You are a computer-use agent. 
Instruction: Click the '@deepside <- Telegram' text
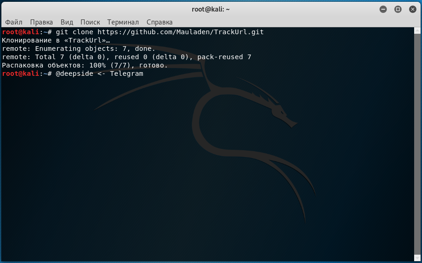point(99,74)
